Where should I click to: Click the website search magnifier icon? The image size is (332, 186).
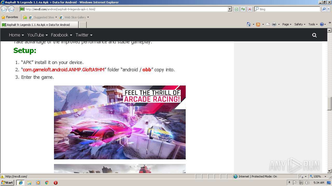click(x=314, y=35)
